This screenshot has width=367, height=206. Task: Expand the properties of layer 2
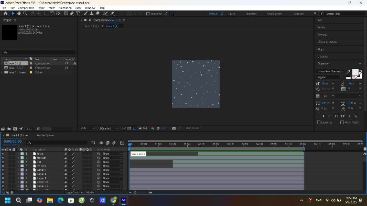point(18,158)
